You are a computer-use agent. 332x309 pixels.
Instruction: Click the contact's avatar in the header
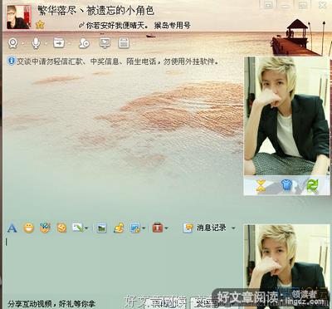tap(19, 17)
